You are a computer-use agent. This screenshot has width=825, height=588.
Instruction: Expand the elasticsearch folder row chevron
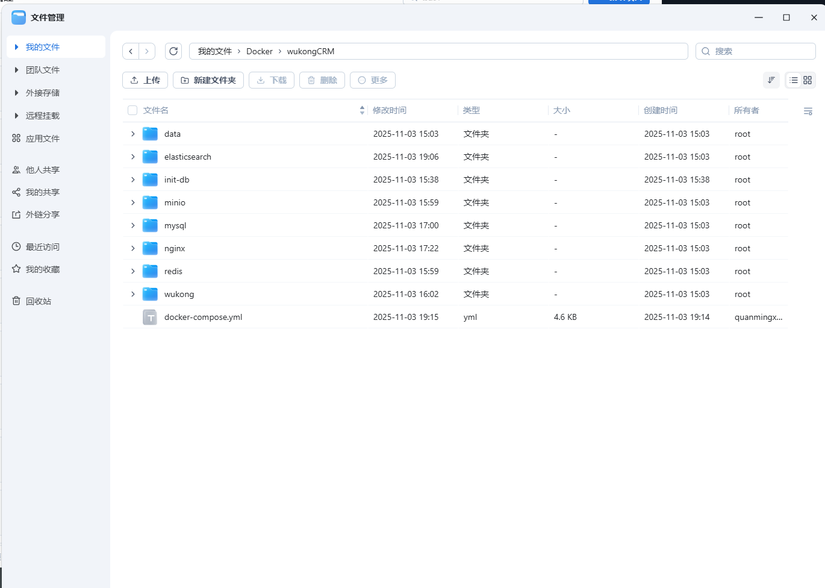(x=133, y=157)
